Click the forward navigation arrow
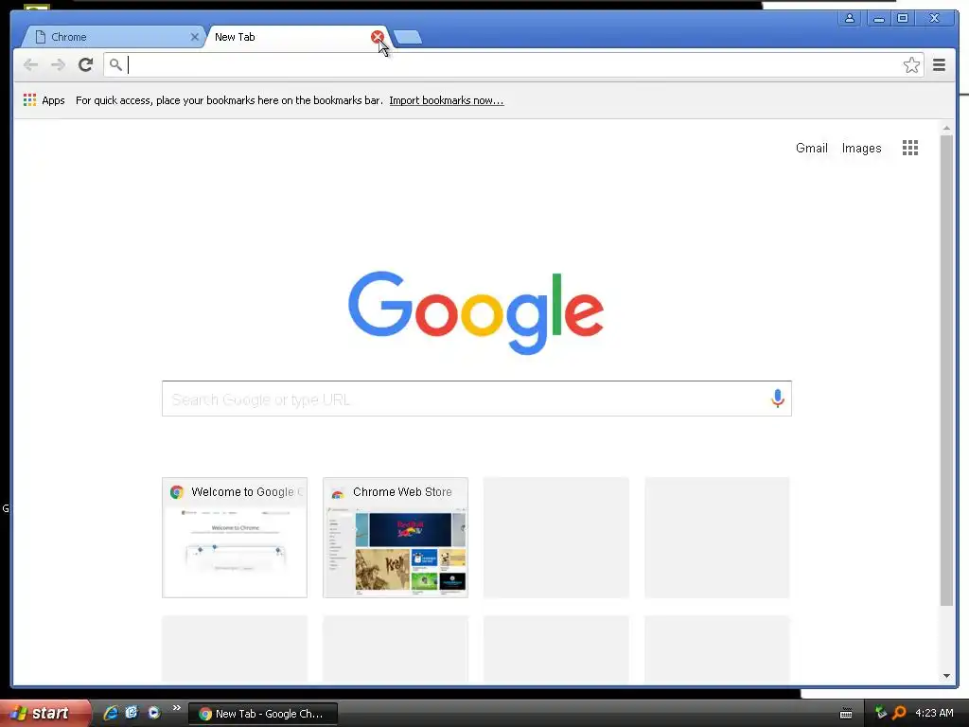 [58, 65]
